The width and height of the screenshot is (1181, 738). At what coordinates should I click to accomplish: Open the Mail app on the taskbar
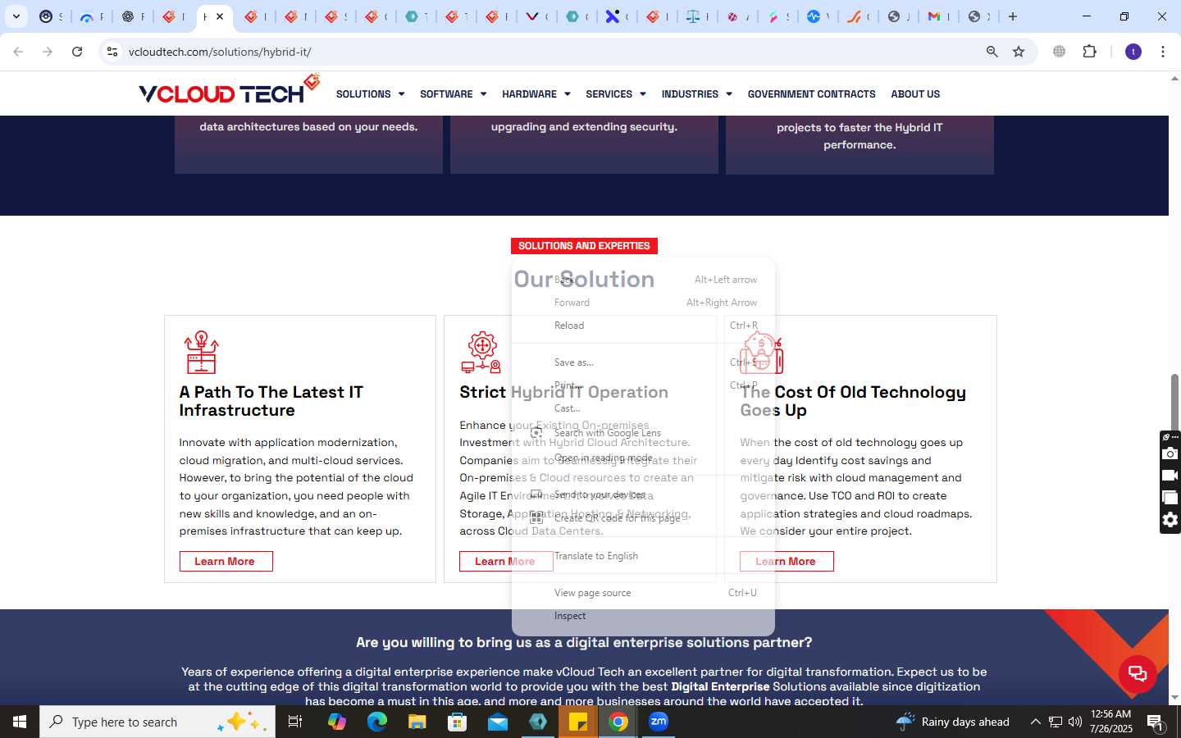click(x=498, y=722)
